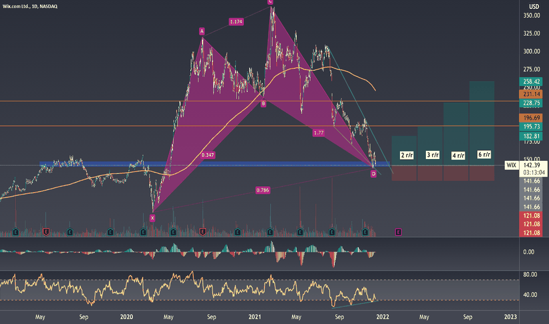The height and width of the screenshot is (324, 549).
Task: Click the 0.786 ratio label
Action: tap(263, 190)
